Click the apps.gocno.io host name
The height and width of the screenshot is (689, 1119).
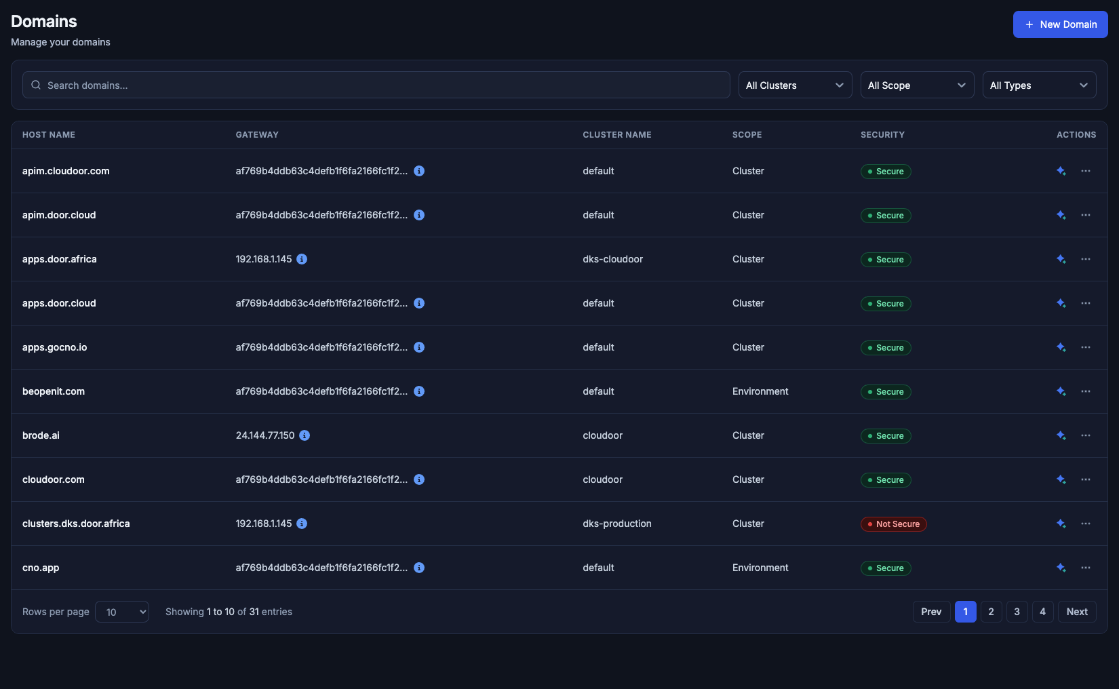(x=54, y=347)
